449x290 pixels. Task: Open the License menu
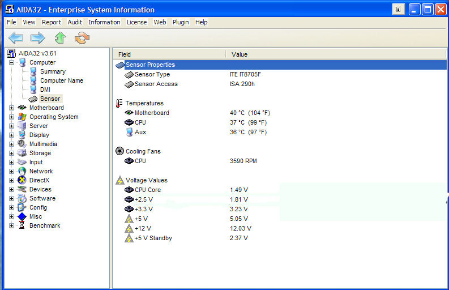(x=136, y=22)
